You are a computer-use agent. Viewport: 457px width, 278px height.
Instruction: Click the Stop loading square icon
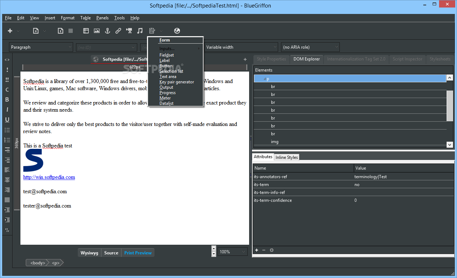71,31
